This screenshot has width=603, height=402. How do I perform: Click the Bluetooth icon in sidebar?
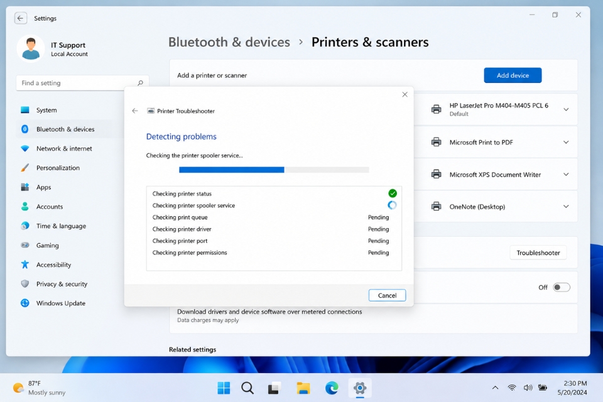point(25,129)
